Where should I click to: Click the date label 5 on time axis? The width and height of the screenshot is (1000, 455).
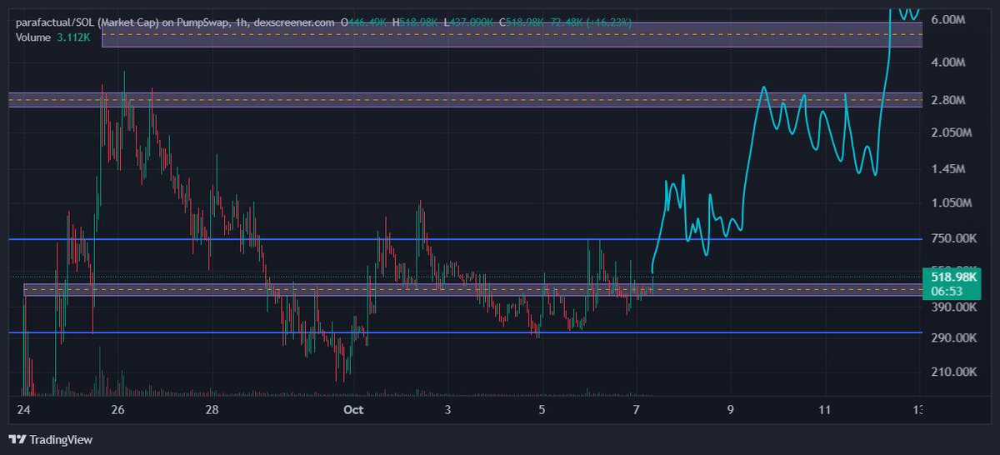pyautogui.click(x=542, y=410)
